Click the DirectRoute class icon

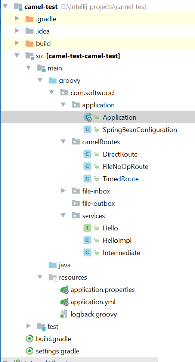click(87, 154)
